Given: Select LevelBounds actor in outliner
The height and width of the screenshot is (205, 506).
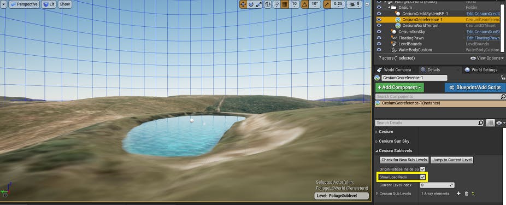Looking at the screenshot, I should 410,44.
